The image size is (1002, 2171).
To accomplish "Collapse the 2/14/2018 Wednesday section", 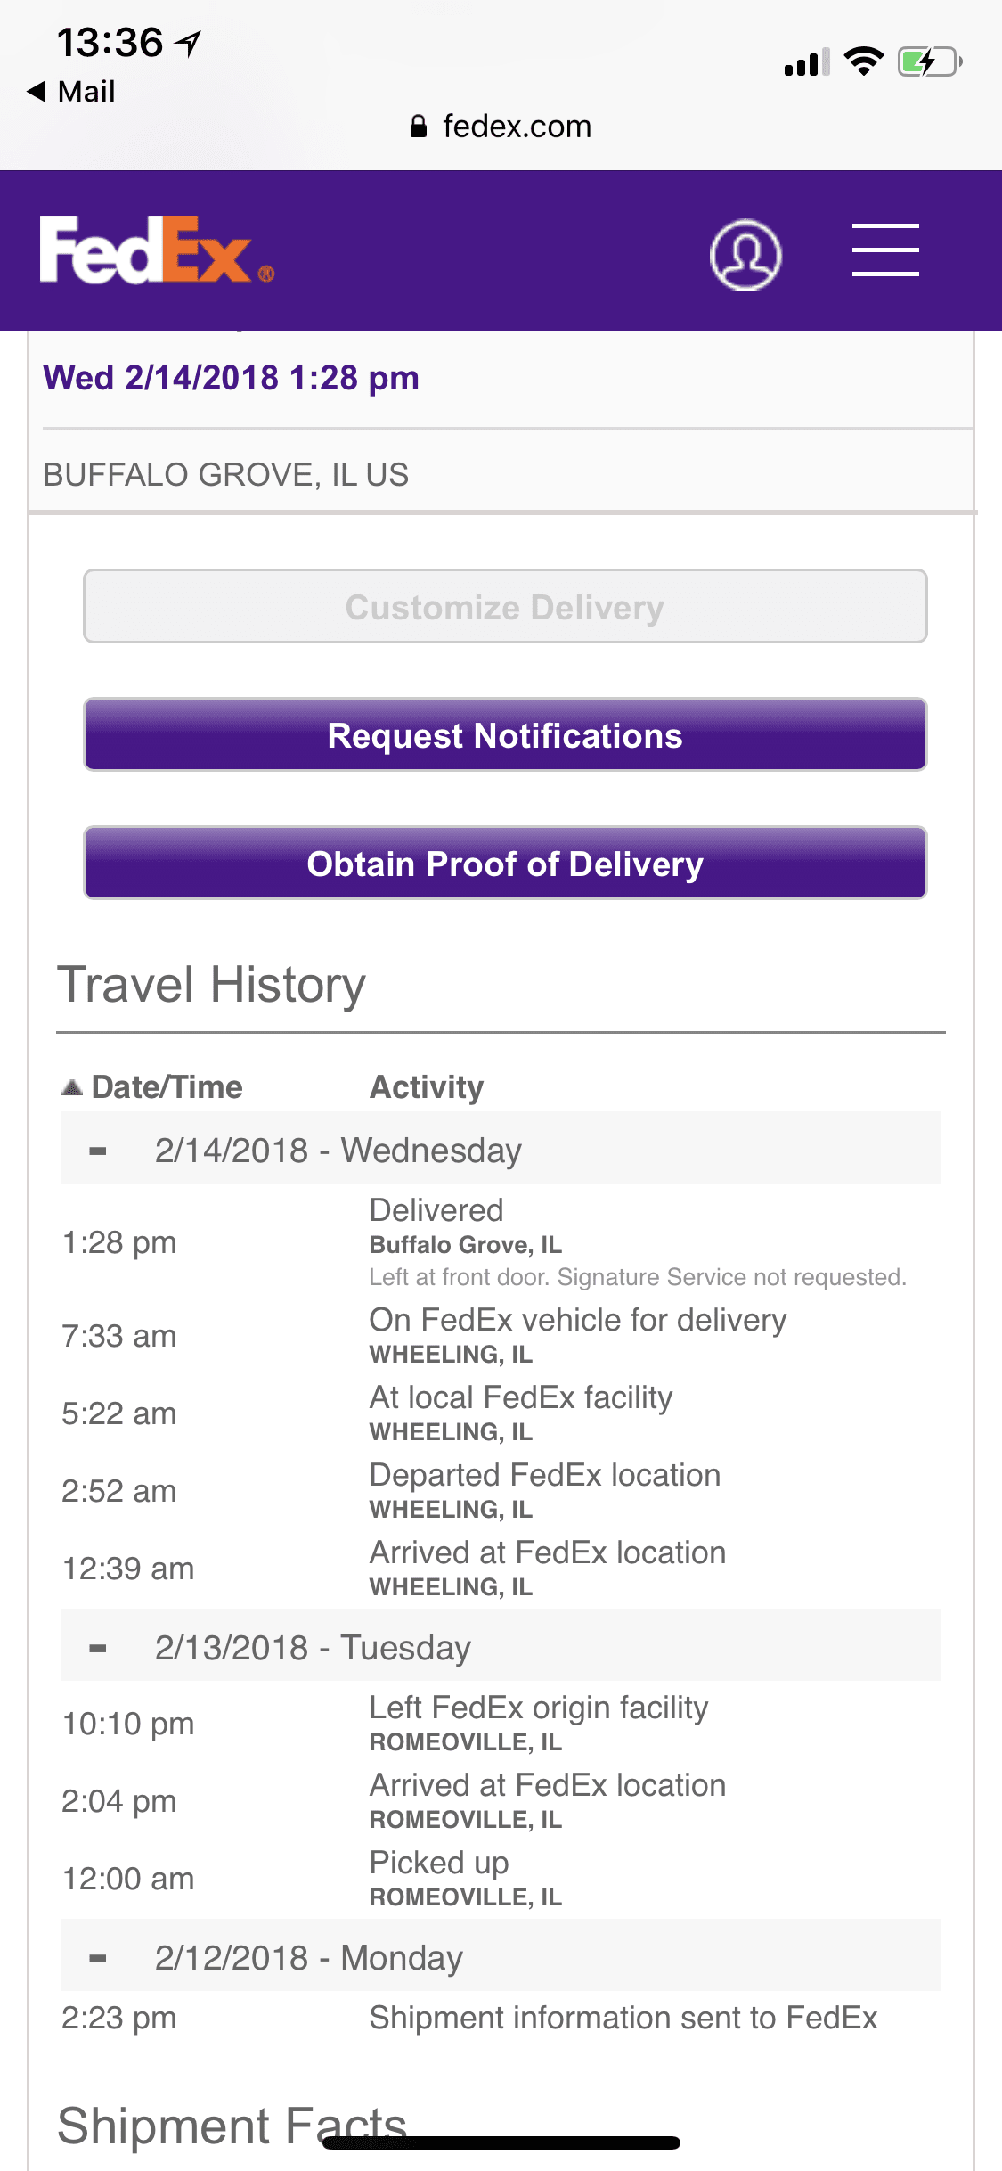I will (x=98, y=1151).
